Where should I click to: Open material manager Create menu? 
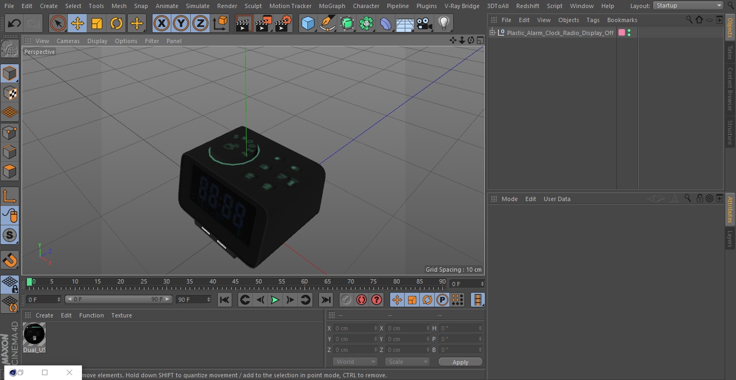click(44, 315)
